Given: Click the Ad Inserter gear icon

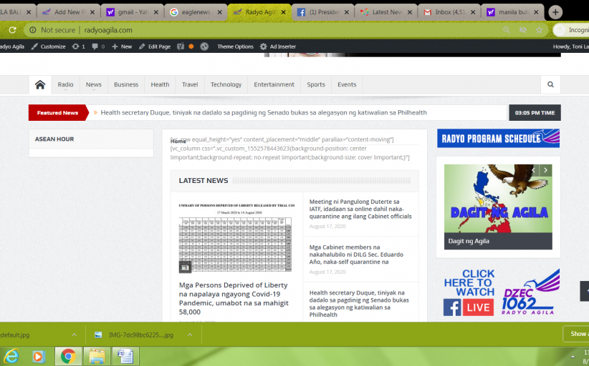Looking at the screenshot, I should click(264, 46).
